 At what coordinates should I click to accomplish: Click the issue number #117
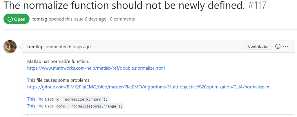(x=257, y=5)
